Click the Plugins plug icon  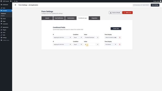click(x=1, y=30)
